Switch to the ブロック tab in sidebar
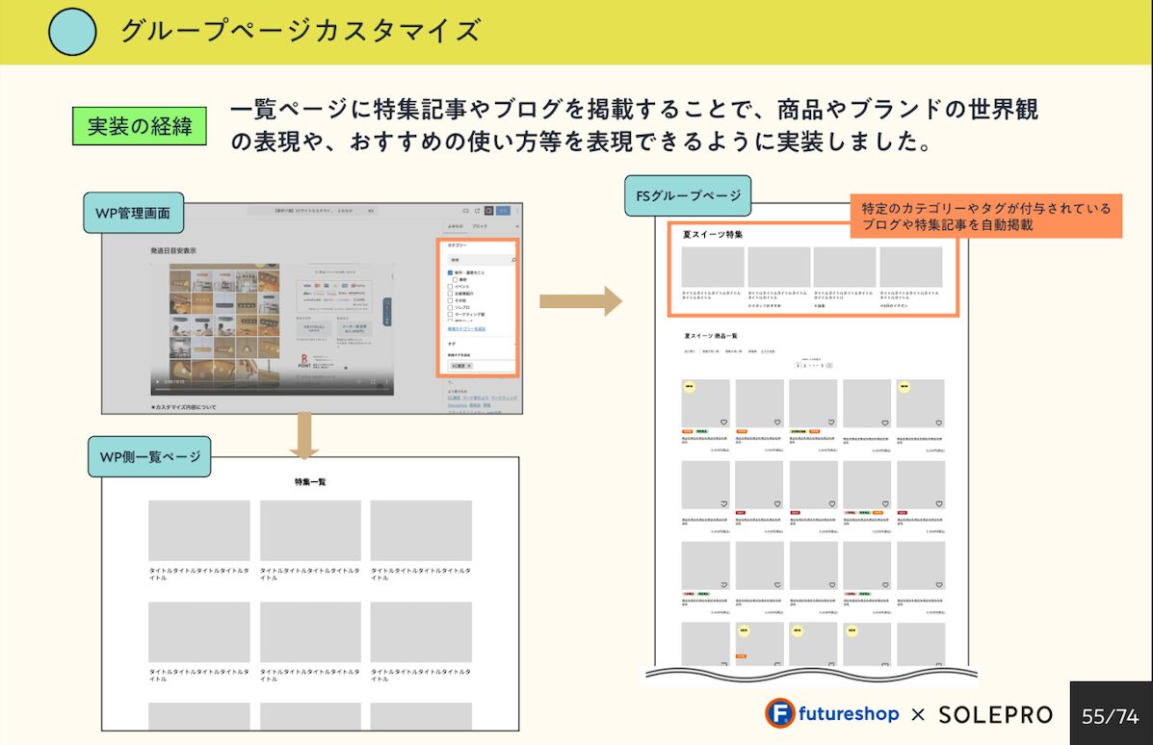1153x745 pixels. [479, 225]
